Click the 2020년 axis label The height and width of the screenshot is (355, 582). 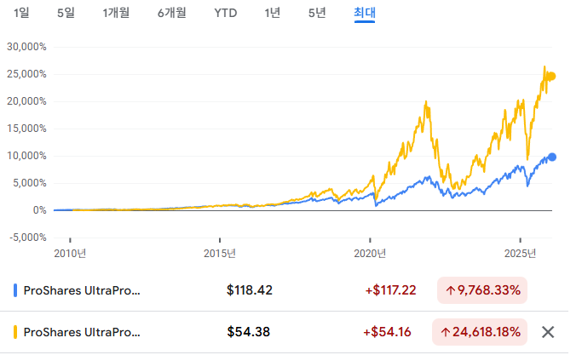pos(370,254)
